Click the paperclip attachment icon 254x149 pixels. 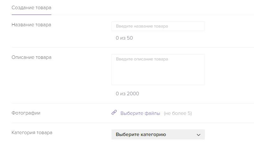tap(114, 112)
